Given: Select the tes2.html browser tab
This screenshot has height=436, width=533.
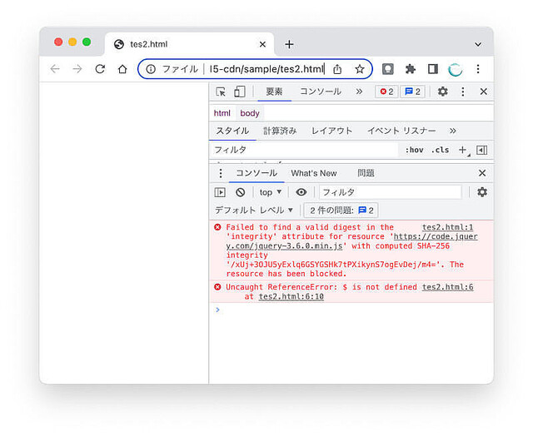Looking at the screenshot, I should pyautogui.click(x=190, y=44).
